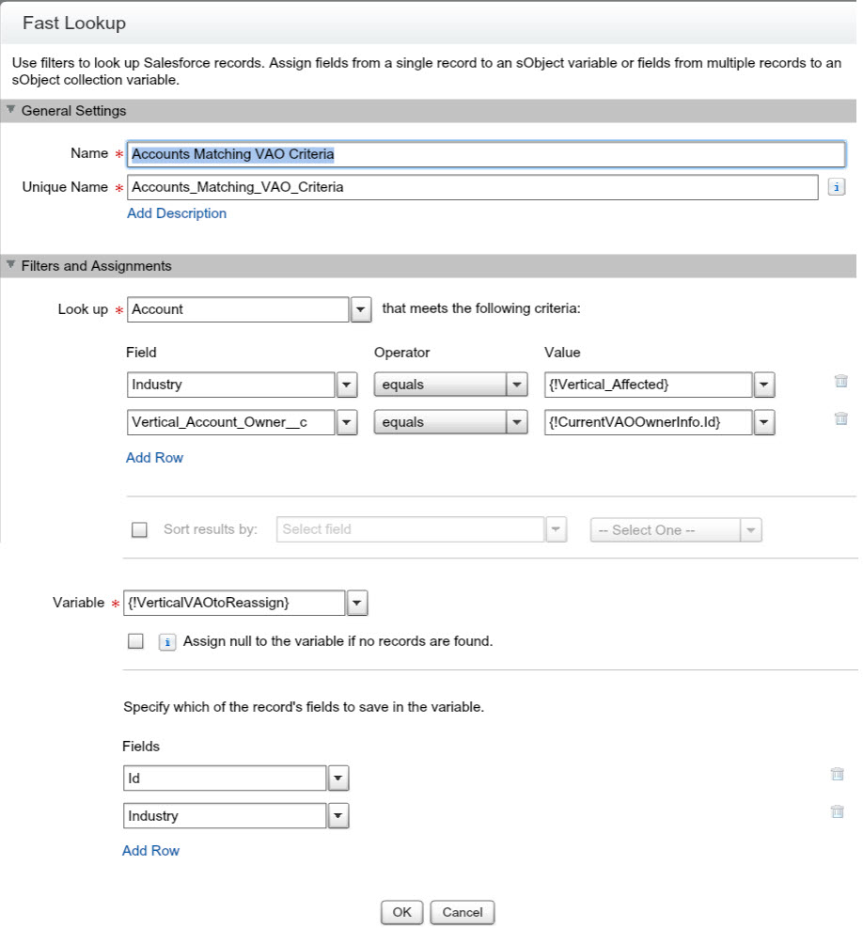The width and height of the screenshot is (863, 928).
Task: Remove the Id field row
Action: 837,774
